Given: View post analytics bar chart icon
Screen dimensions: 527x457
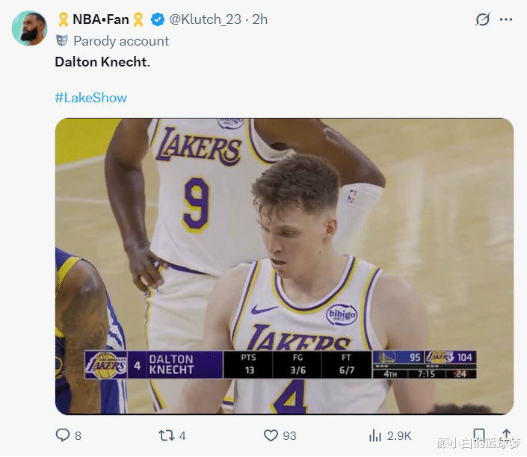Looking at the screenshot, I should click(x=375, y=435).
